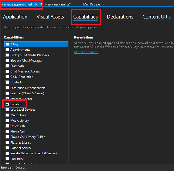Image resolution: width=174 pixels, height=171 pixels.
Task: Toggle the Music Library checkbox
Action: coord(7,121)
